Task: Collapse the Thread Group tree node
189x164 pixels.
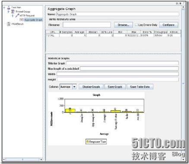Action: [8, 12]
